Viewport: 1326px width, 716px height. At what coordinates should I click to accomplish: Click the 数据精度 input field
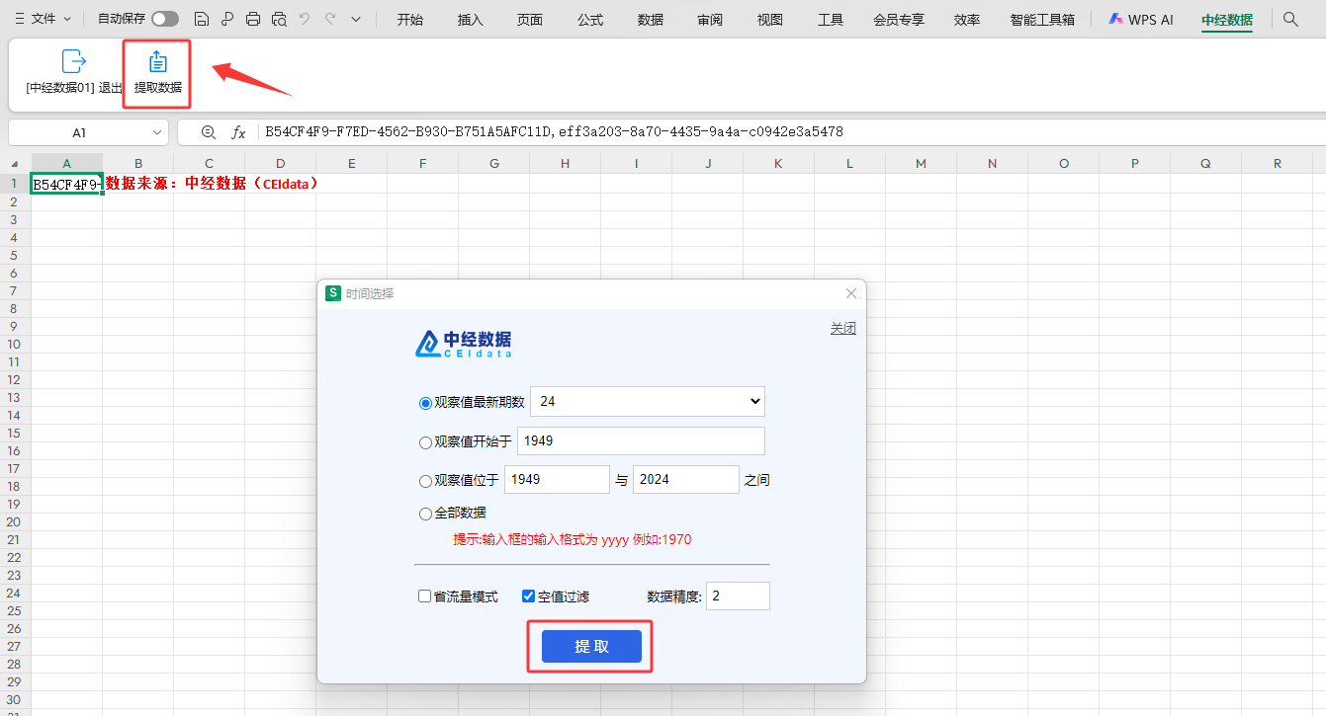[738, 597]
